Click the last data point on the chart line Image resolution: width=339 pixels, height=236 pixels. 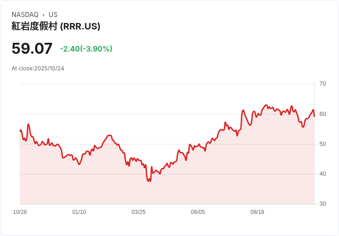(314, 116)
